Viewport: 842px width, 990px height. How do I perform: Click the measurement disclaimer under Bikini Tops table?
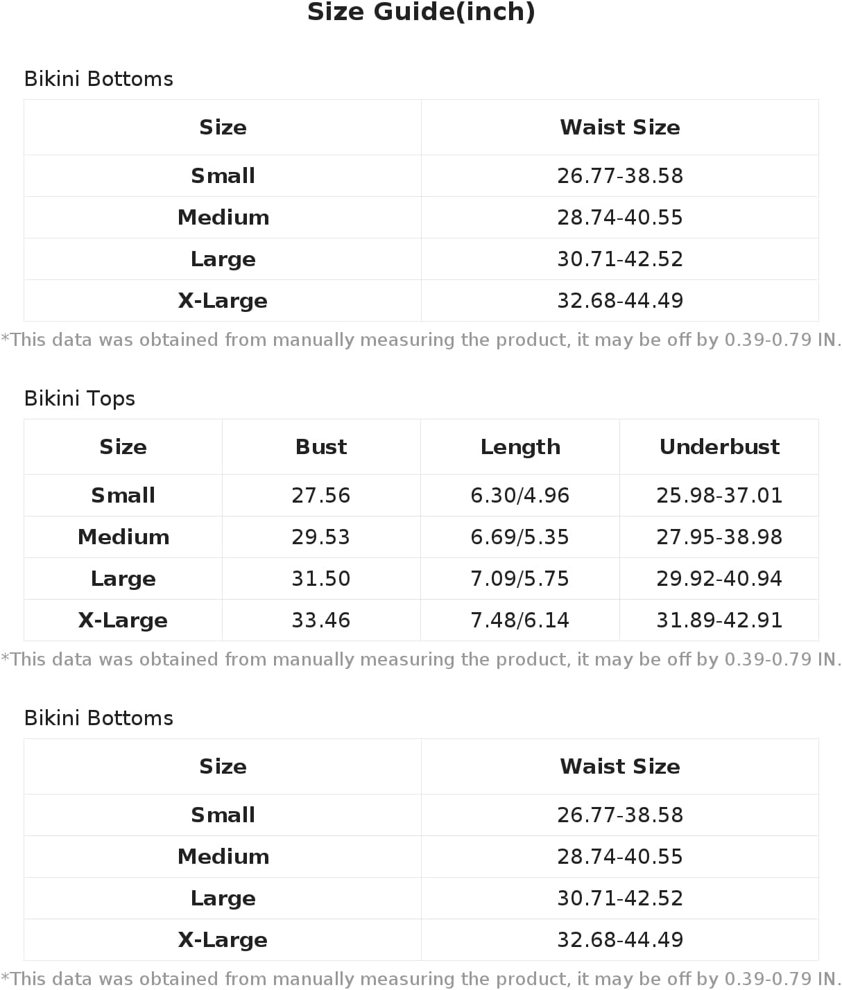(x=421, y=659)
